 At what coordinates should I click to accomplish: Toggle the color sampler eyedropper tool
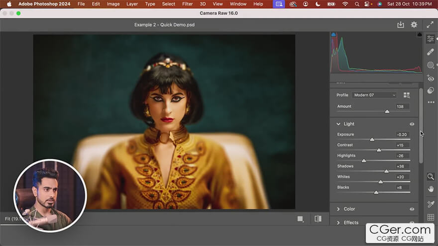[431, 204]
